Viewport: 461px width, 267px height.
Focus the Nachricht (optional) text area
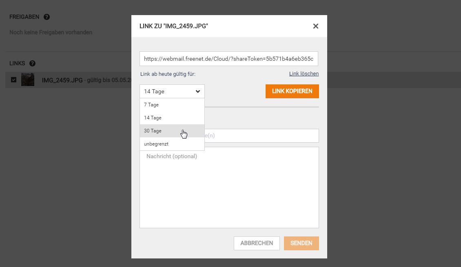coord(229,188)
